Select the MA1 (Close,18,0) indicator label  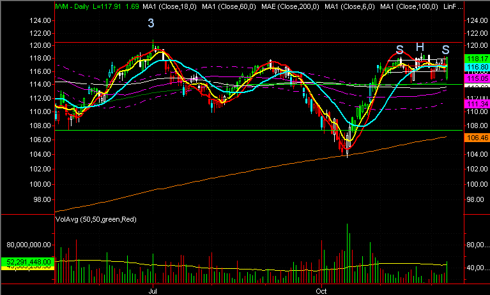(x=170, y=6)
